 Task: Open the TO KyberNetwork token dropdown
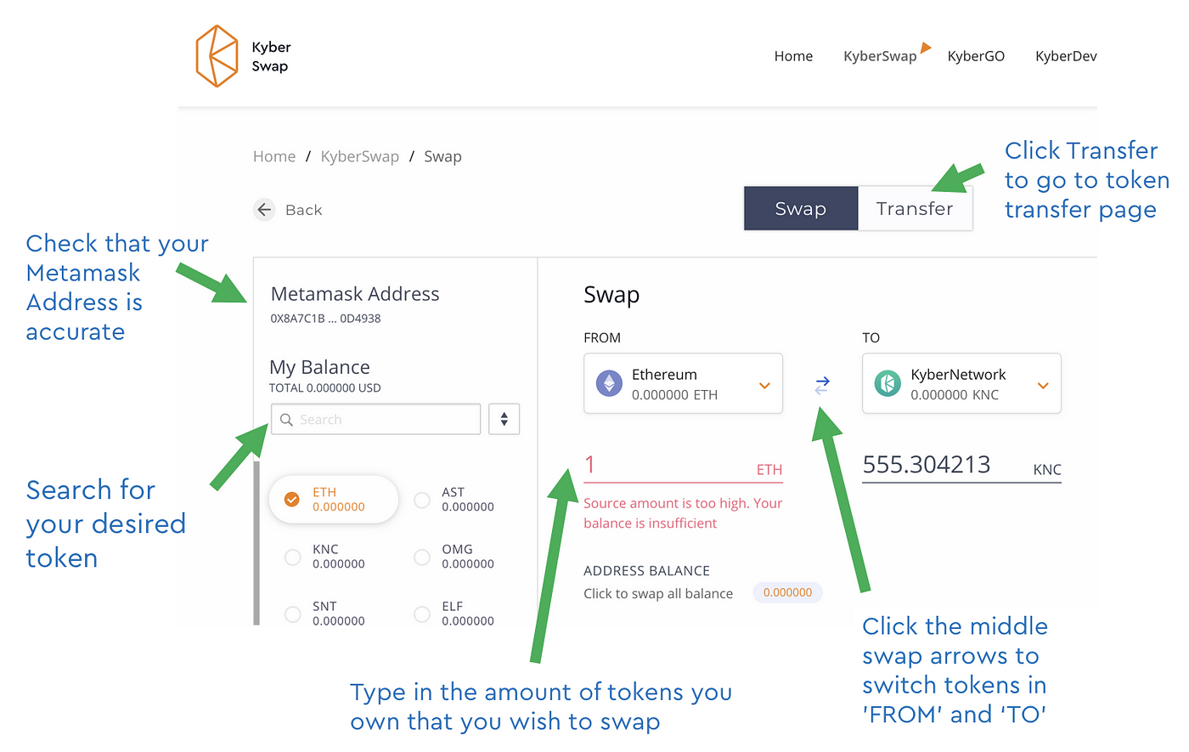(961, 383)
